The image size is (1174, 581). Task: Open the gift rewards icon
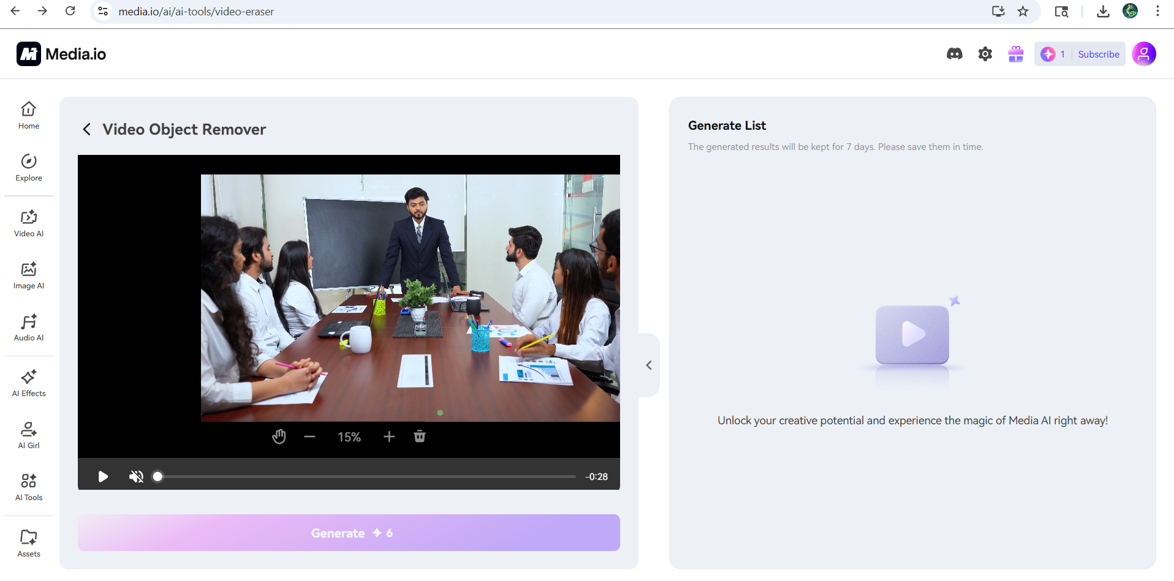(x=1016, y=54)
